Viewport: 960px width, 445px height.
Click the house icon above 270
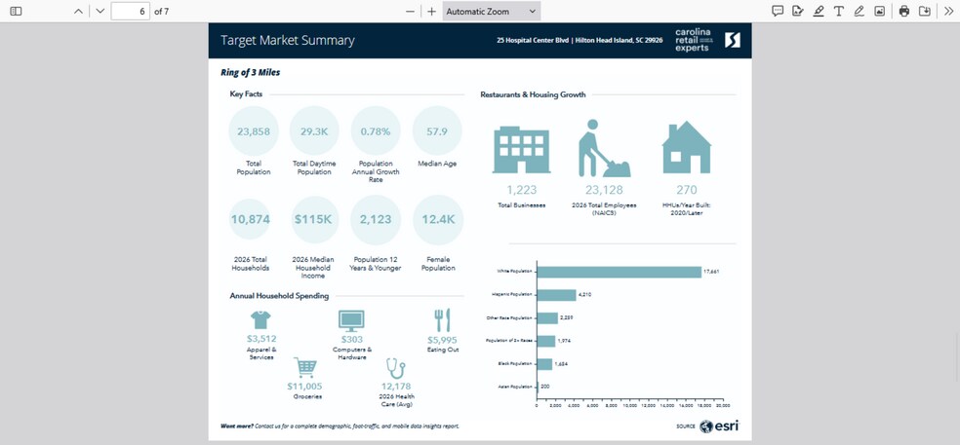tap(686, 147)
